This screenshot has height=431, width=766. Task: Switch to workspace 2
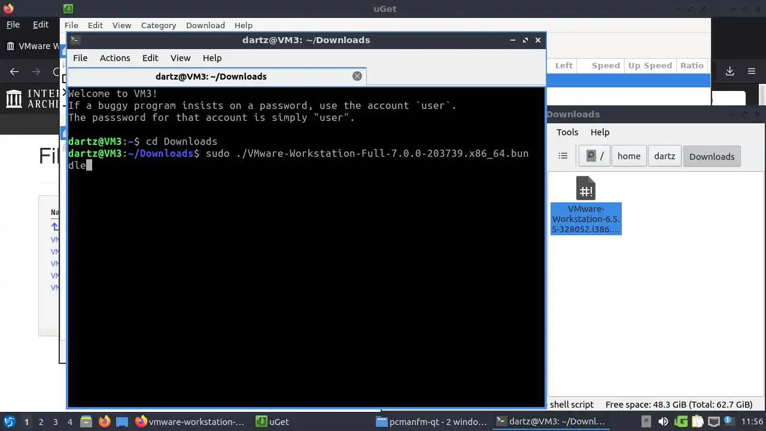point(41,421)
